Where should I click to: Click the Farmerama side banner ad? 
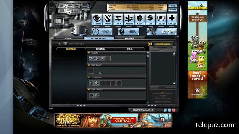pyautogui.click(x=198, y=50)
